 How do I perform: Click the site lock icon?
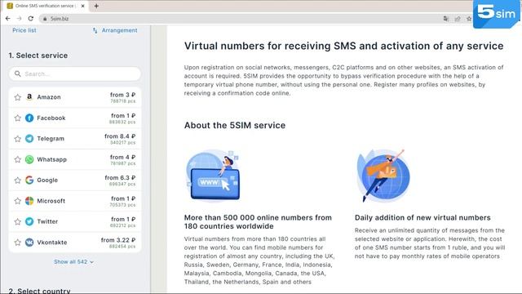click(x=45, y=19)
